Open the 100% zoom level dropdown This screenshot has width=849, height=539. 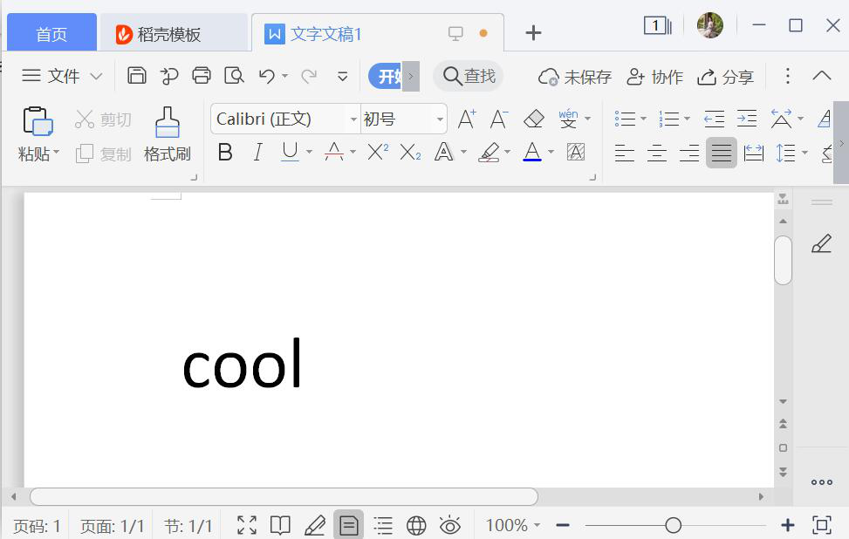point(513,525)
